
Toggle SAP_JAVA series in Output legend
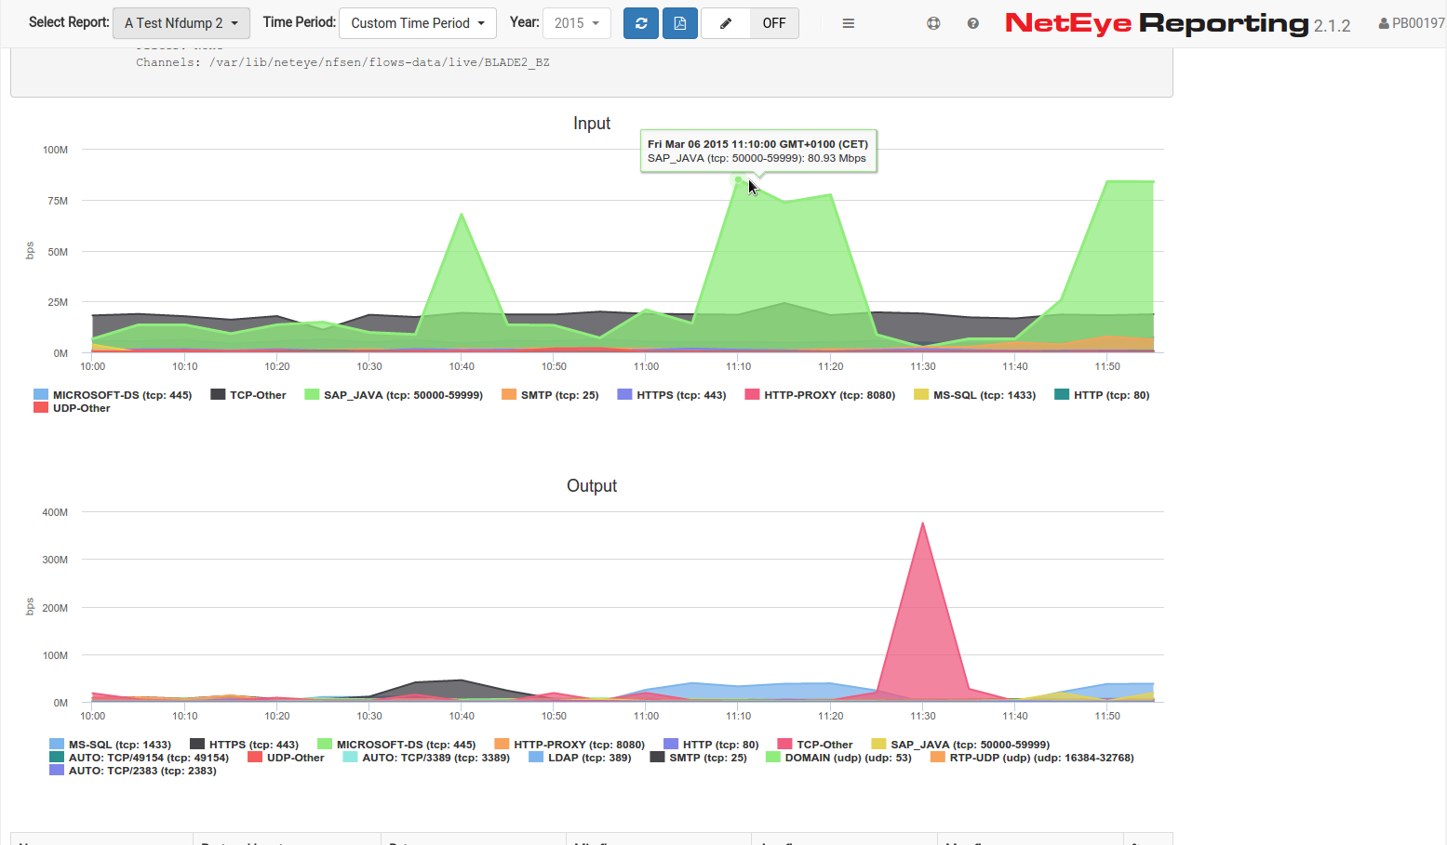pyautogui.click(x=960, y=745)
